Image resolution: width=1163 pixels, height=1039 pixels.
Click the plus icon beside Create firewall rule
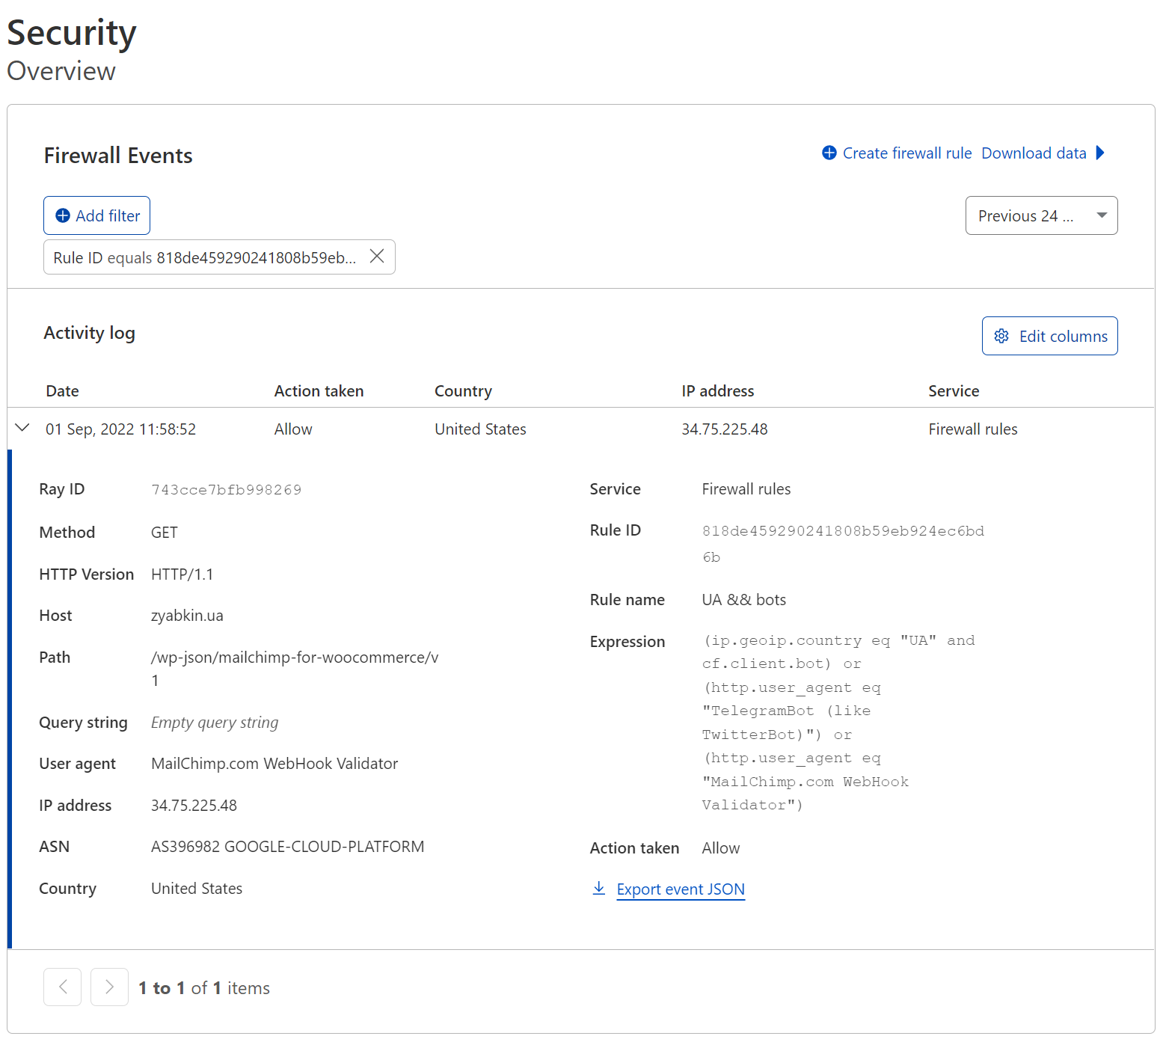coord(829,153)
